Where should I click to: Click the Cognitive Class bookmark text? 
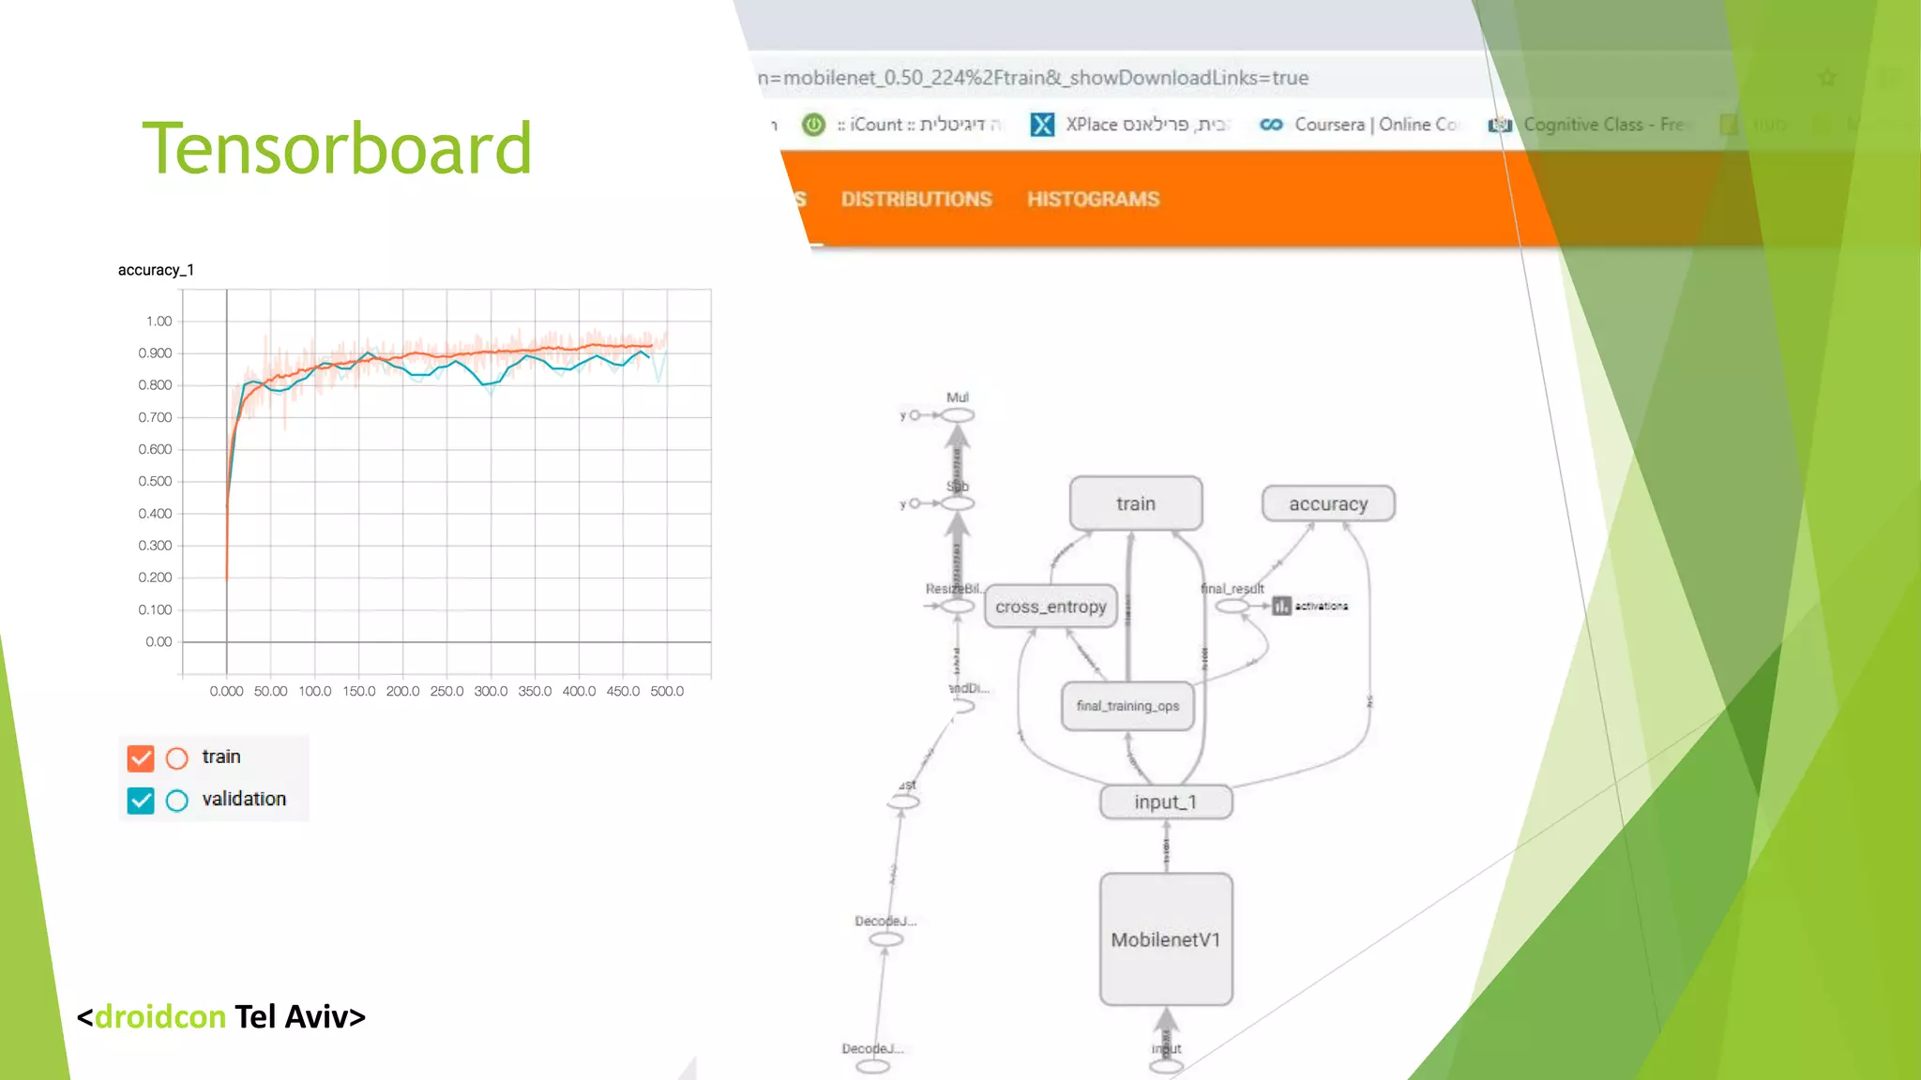pos(1603,125)
